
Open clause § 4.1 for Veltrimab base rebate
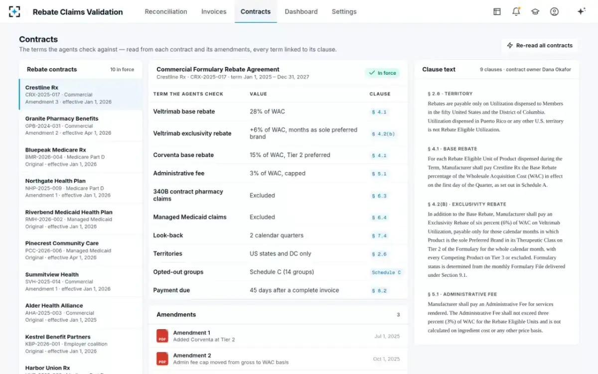coord(379,112)
